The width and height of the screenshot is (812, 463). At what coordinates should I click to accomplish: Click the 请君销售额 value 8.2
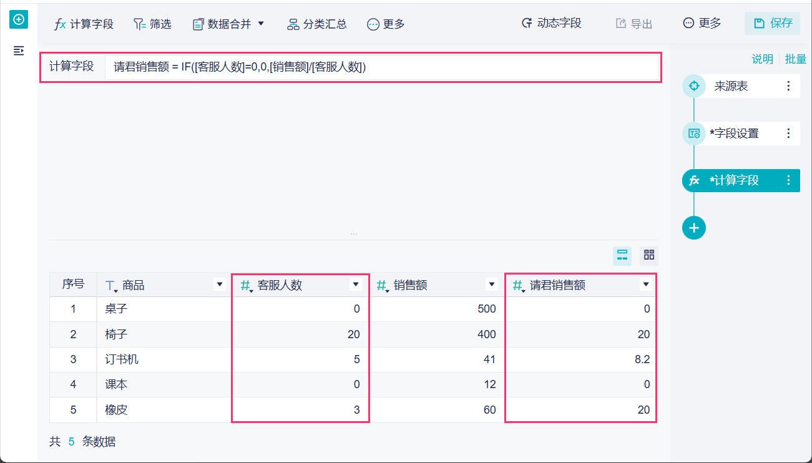point(642,359)
